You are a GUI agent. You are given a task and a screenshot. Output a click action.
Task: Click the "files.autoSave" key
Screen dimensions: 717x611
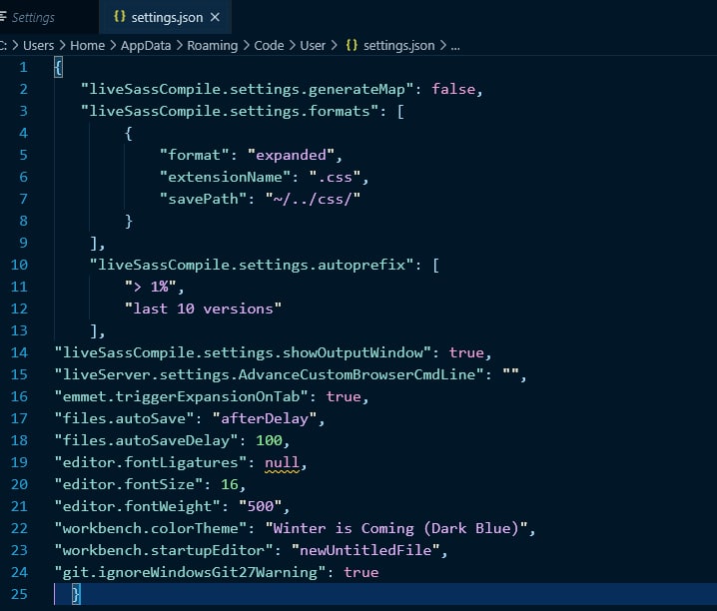[125, 418]
